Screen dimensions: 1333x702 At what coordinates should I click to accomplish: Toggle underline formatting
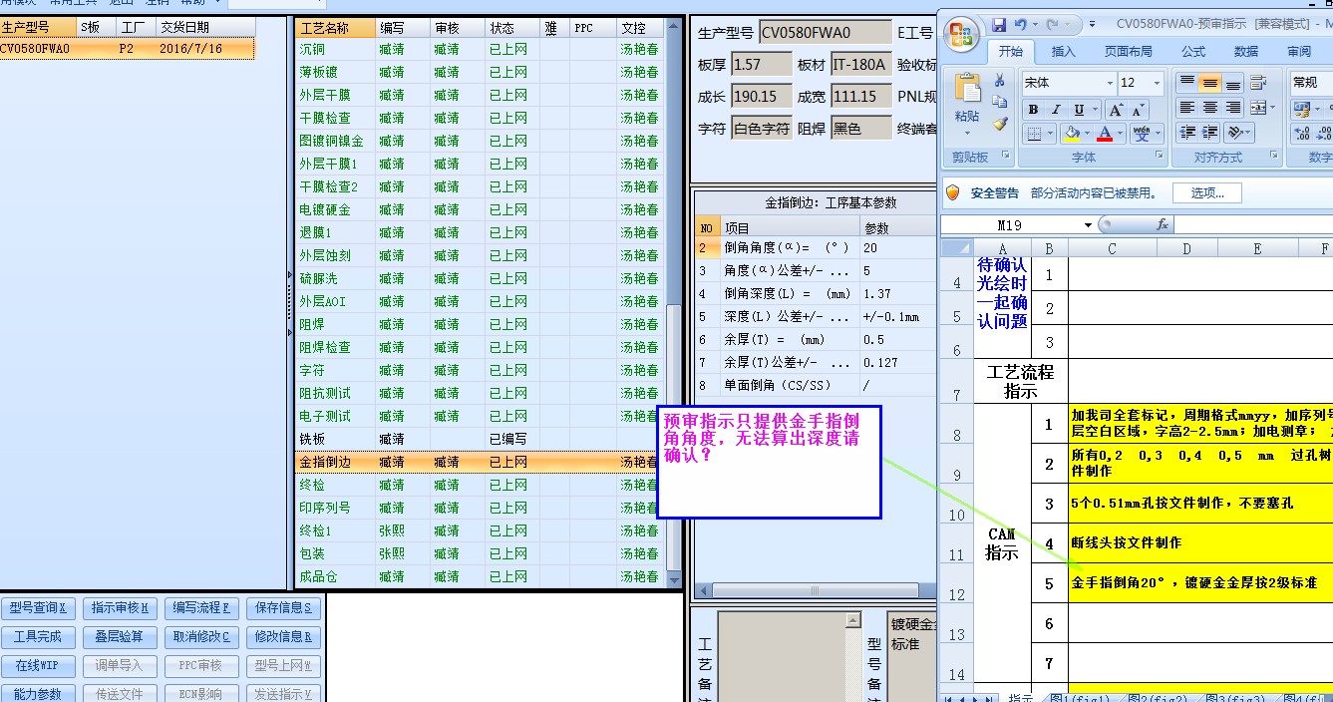click(x=1079, y=110)
